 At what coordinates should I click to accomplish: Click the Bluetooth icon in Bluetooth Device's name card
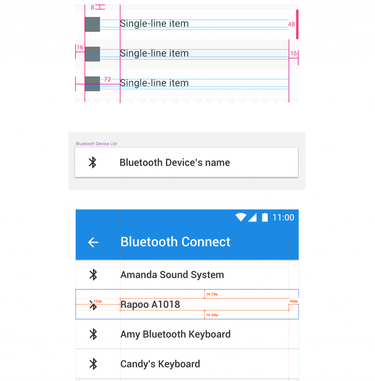pyautogui.click(x=92, y=162)
